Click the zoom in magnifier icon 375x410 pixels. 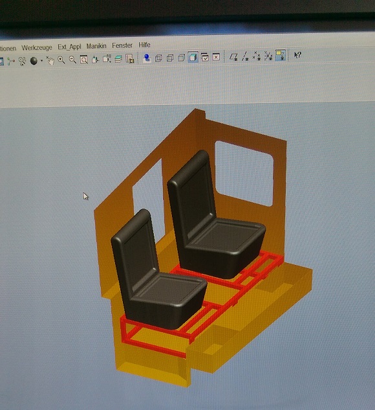(x=61, y=60)
